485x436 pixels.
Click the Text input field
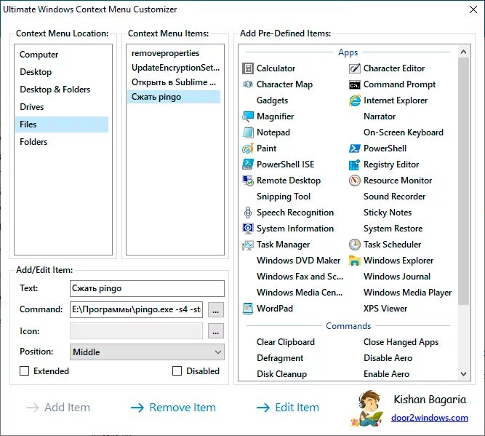[147, 288]
